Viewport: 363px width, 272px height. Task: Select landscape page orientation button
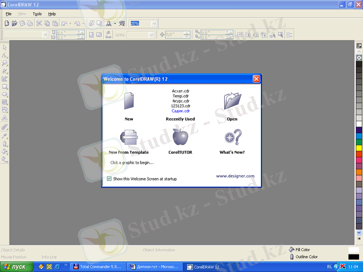(x=99, y=35)
